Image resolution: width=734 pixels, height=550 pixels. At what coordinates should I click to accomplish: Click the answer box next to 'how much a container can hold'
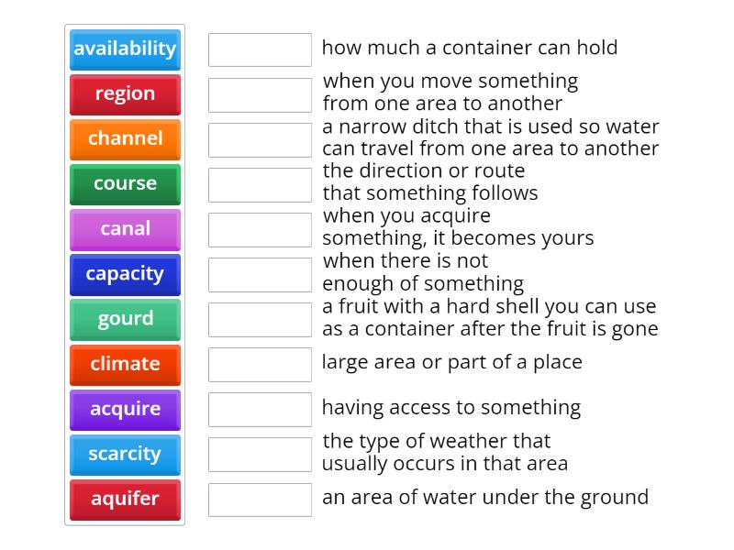pyautogui.click(x=260, y=49)
